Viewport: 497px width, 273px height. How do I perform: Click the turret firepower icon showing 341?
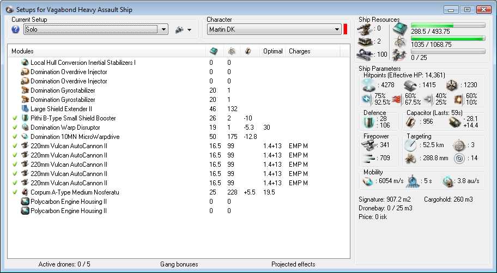click(368, 145)
